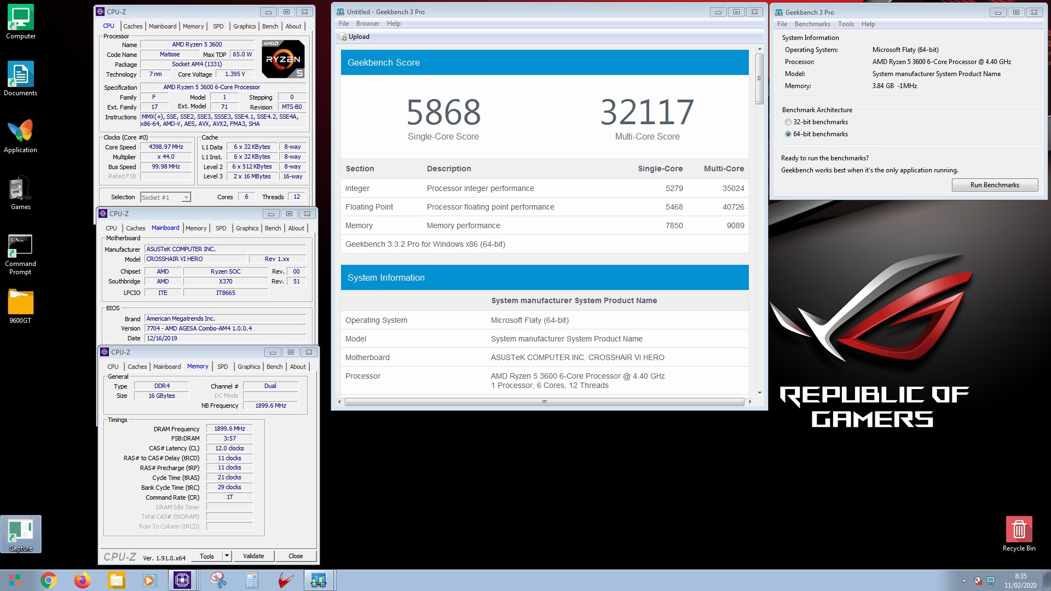Click the Floating Point row in Geekbench results
Image resolution: width=1051 pixels, height=591 pixels.
point(545,207)
